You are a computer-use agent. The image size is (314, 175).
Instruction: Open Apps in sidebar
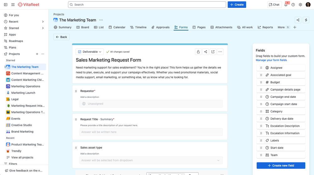tap(24, 34)
